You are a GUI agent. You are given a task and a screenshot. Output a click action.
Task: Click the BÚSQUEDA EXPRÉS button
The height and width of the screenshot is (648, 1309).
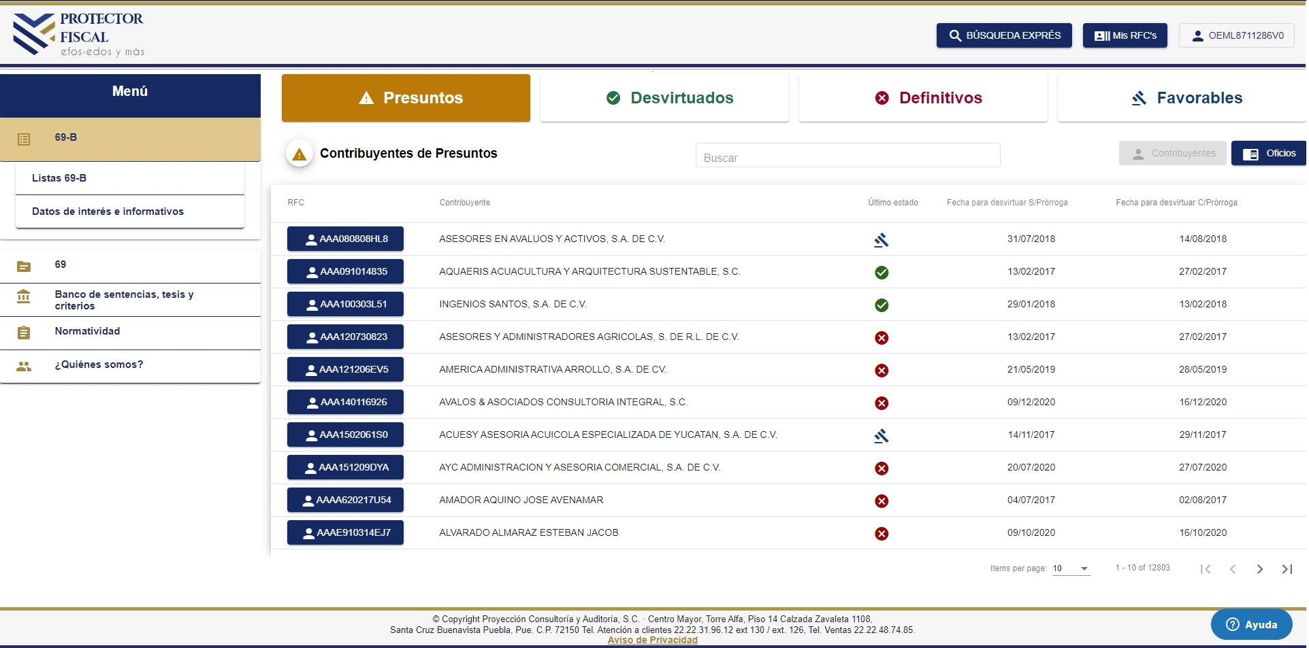tap(1003, 35)
